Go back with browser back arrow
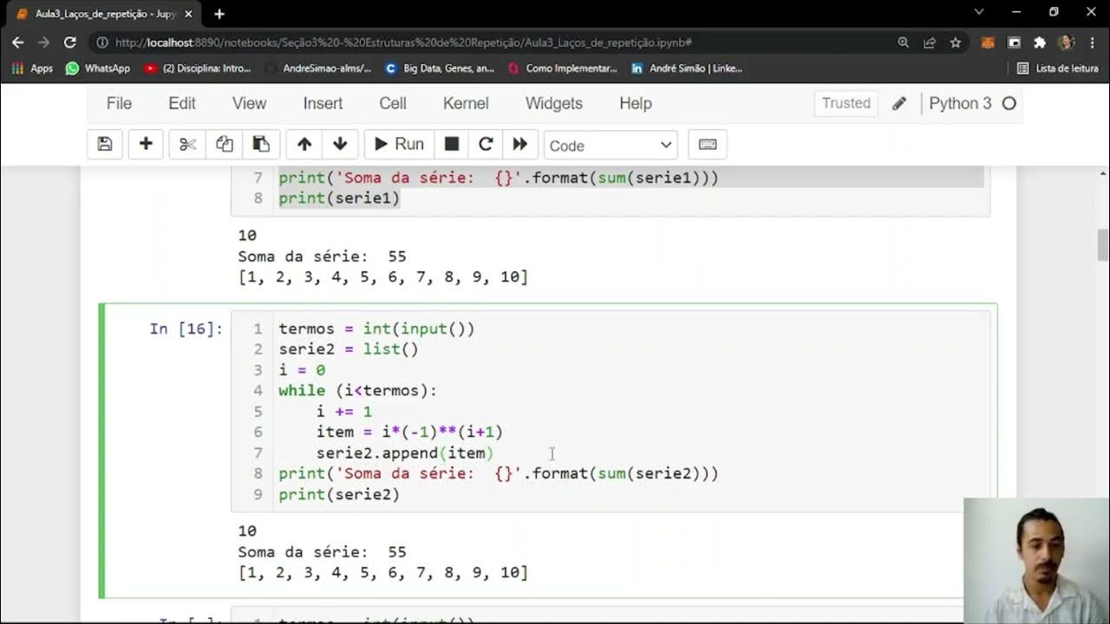 pyautogui.click(x=18, y=42)
